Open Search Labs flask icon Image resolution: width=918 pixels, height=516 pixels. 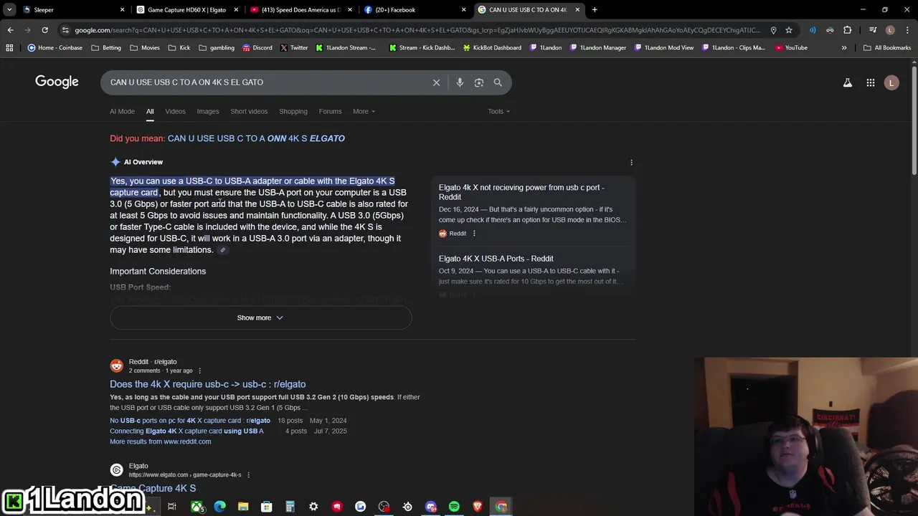pos(847,82)
